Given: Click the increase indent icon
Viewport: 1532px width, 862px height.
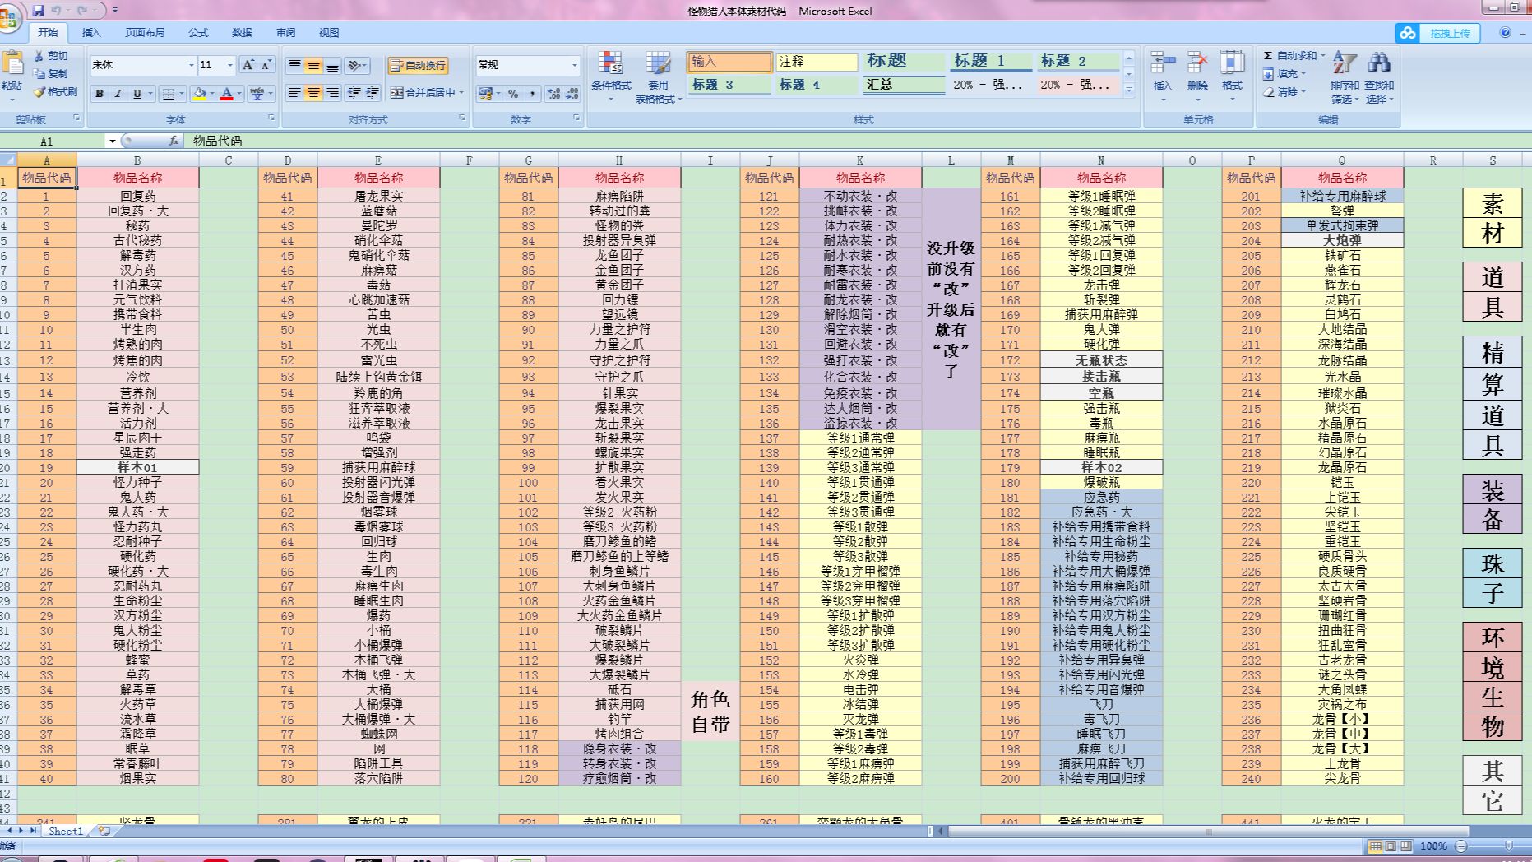Looking at the screenshot, I should (x=373, y=93).
